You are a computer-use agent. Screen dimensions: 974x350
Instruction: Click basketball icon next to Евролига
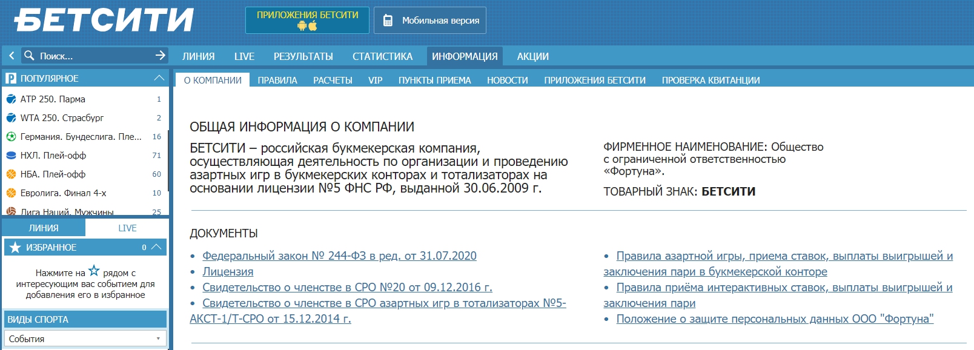[x=11, y=193]
